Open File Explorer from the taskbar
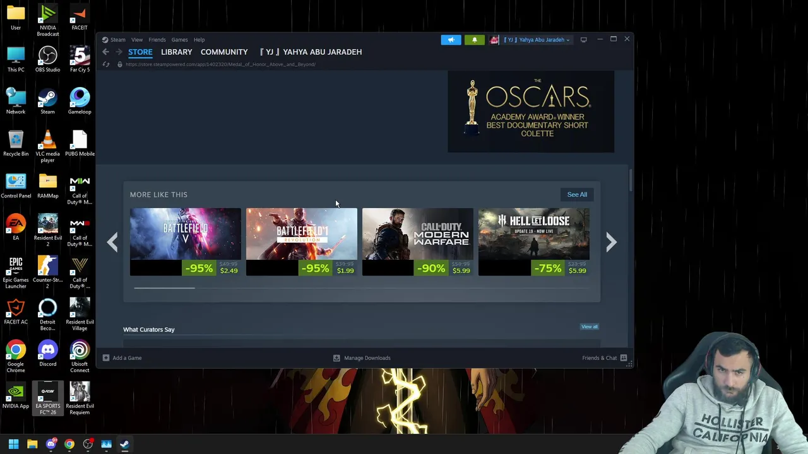 [x=32, y=444]
